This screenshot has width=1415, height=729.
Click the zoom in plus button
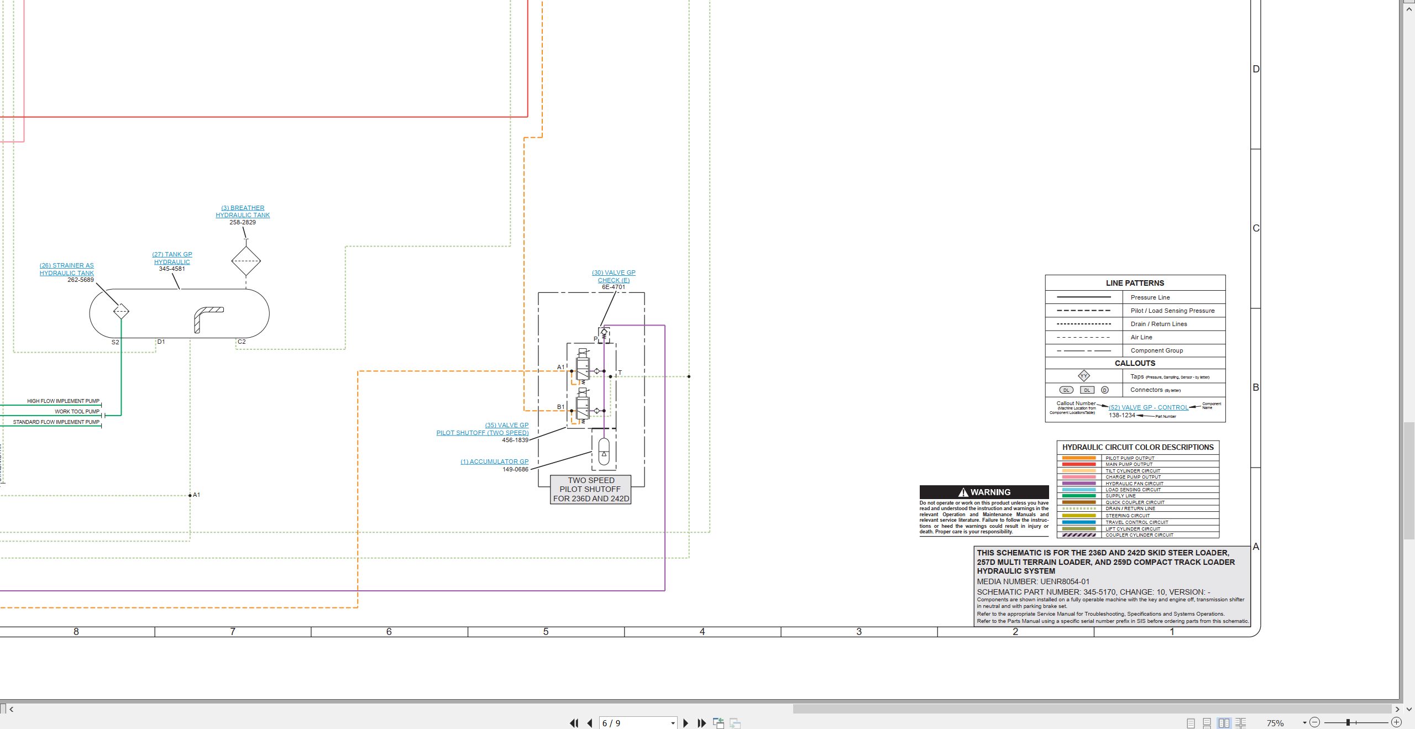[1396, 722]
